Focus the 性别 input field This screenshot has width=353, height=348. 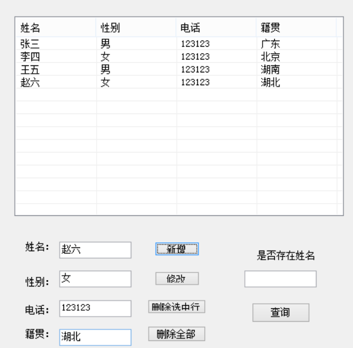point(95,279)
